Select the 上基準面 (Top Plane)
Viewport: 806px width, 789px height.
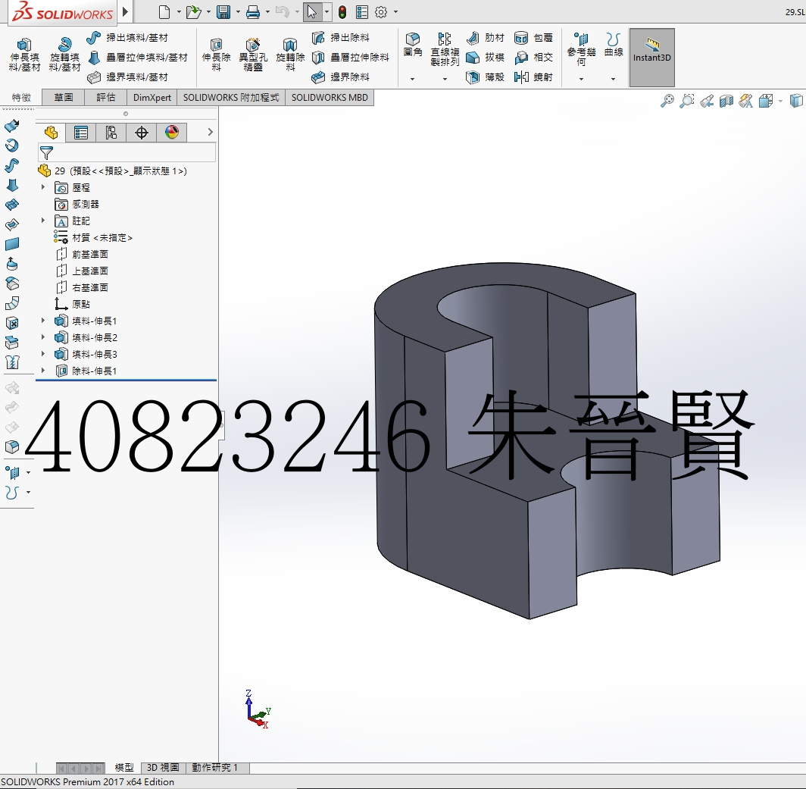[82, 271]
